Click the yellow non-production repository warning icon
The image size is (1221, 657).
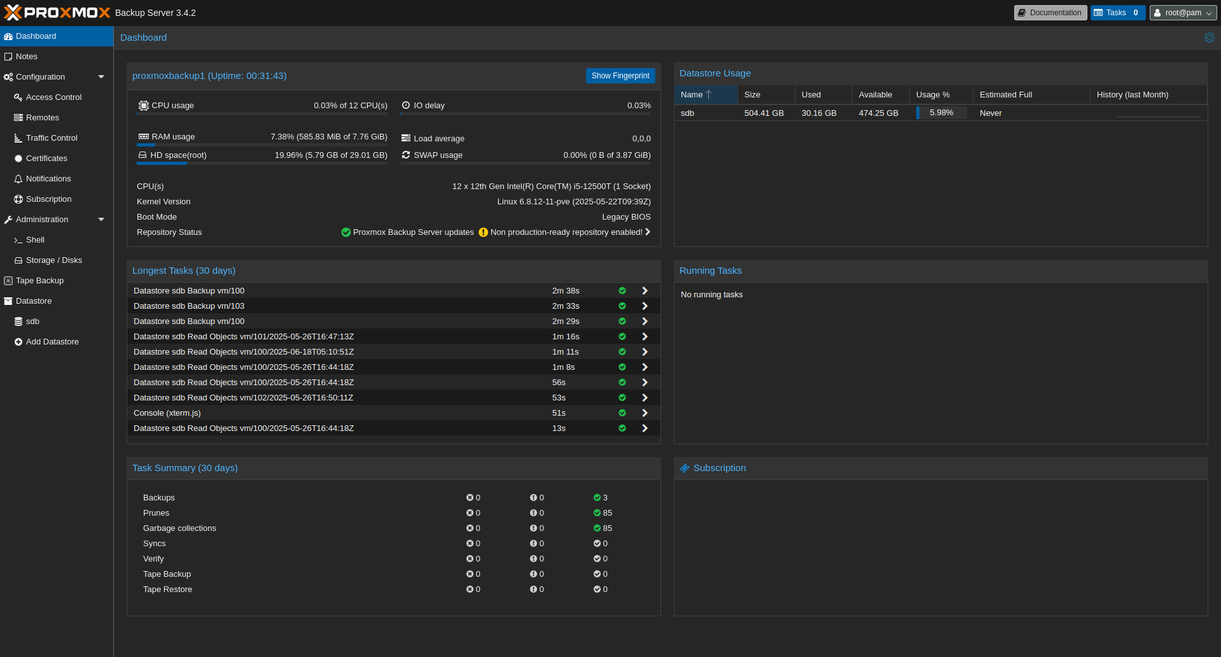(484, 232)
